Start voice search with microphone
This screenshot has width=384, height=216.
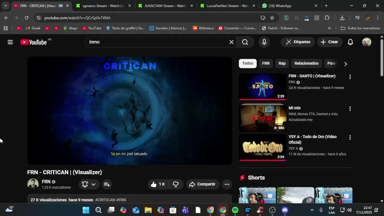tap(264, 42)
